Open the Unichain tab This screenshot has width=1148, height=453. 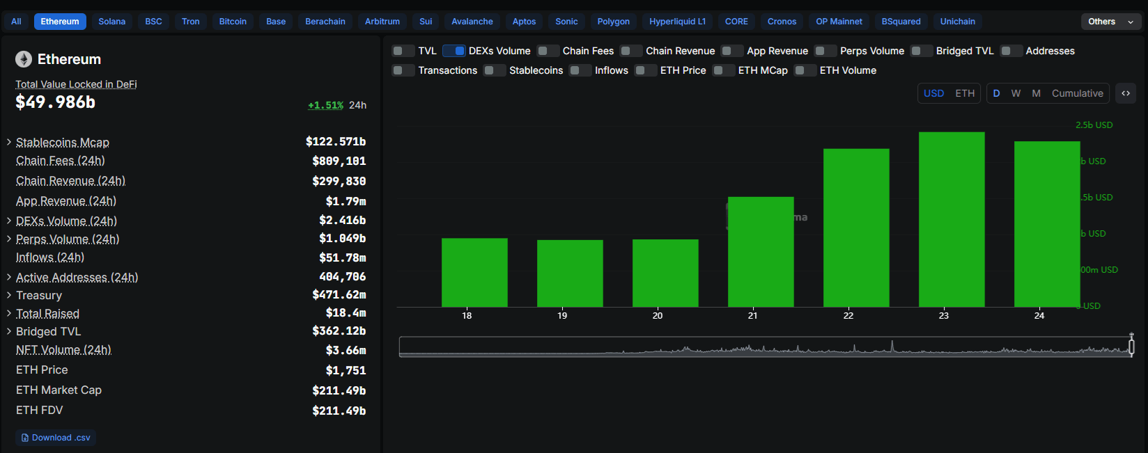pyautogui.click(x=958, y=22)
